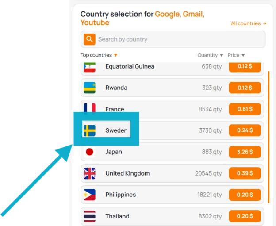Click the Japan flag icon

click(89, 152)
